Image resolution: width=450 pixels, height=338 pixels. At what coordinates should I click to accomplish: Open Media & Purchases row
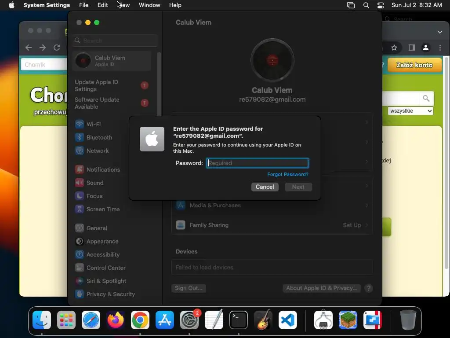coord(272,205)
